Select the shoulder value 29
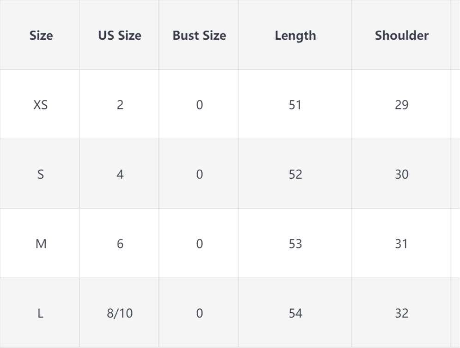Image resolution: width=460 pixels, height=348 pixels. (x=401, y=105)
